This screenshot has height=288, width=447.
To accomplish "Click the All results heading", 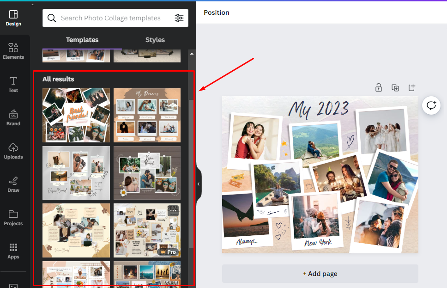I will point(58,79).
